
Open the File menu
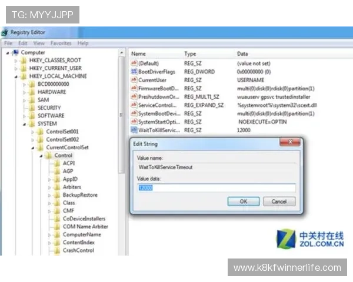pos(8,43)
